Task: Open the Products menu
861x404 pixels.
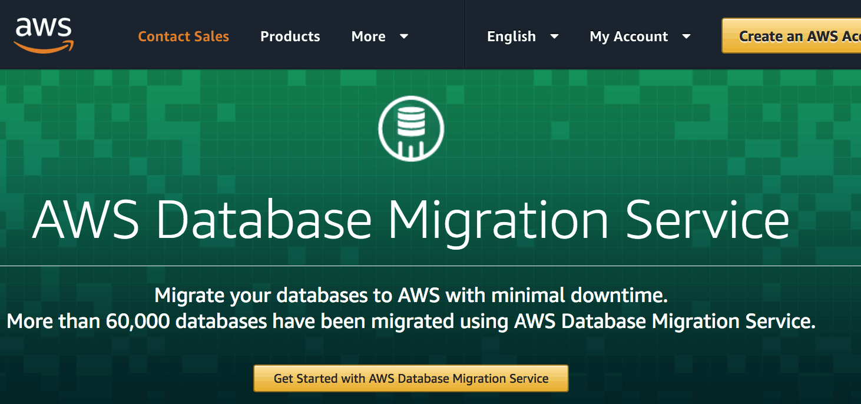Action: 290,37
